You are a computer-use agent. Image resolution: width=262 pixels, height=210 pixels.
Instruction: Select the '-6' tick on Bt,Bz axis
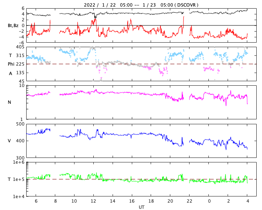(x=22, y=43)
